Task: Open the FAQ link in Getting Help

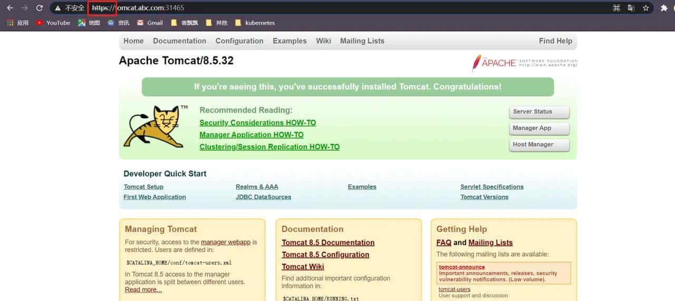Action: coord(444,243)
